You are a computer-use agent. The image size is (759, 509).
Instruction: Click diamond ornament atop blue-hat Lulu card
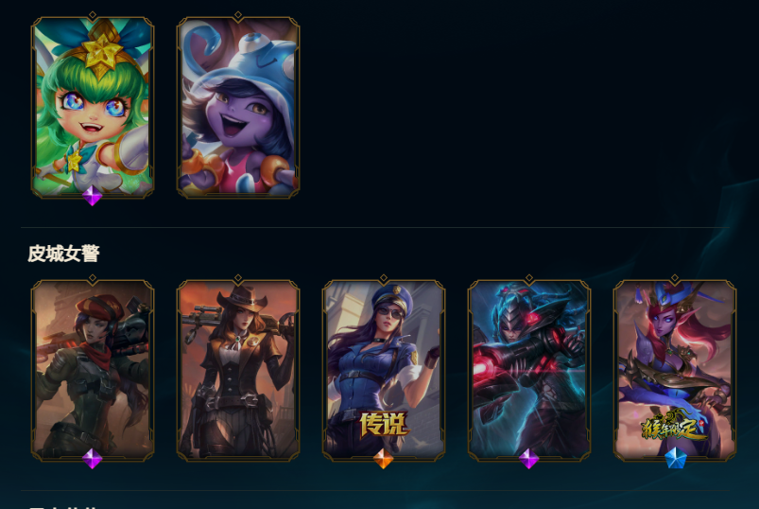[x=238, y=15]
